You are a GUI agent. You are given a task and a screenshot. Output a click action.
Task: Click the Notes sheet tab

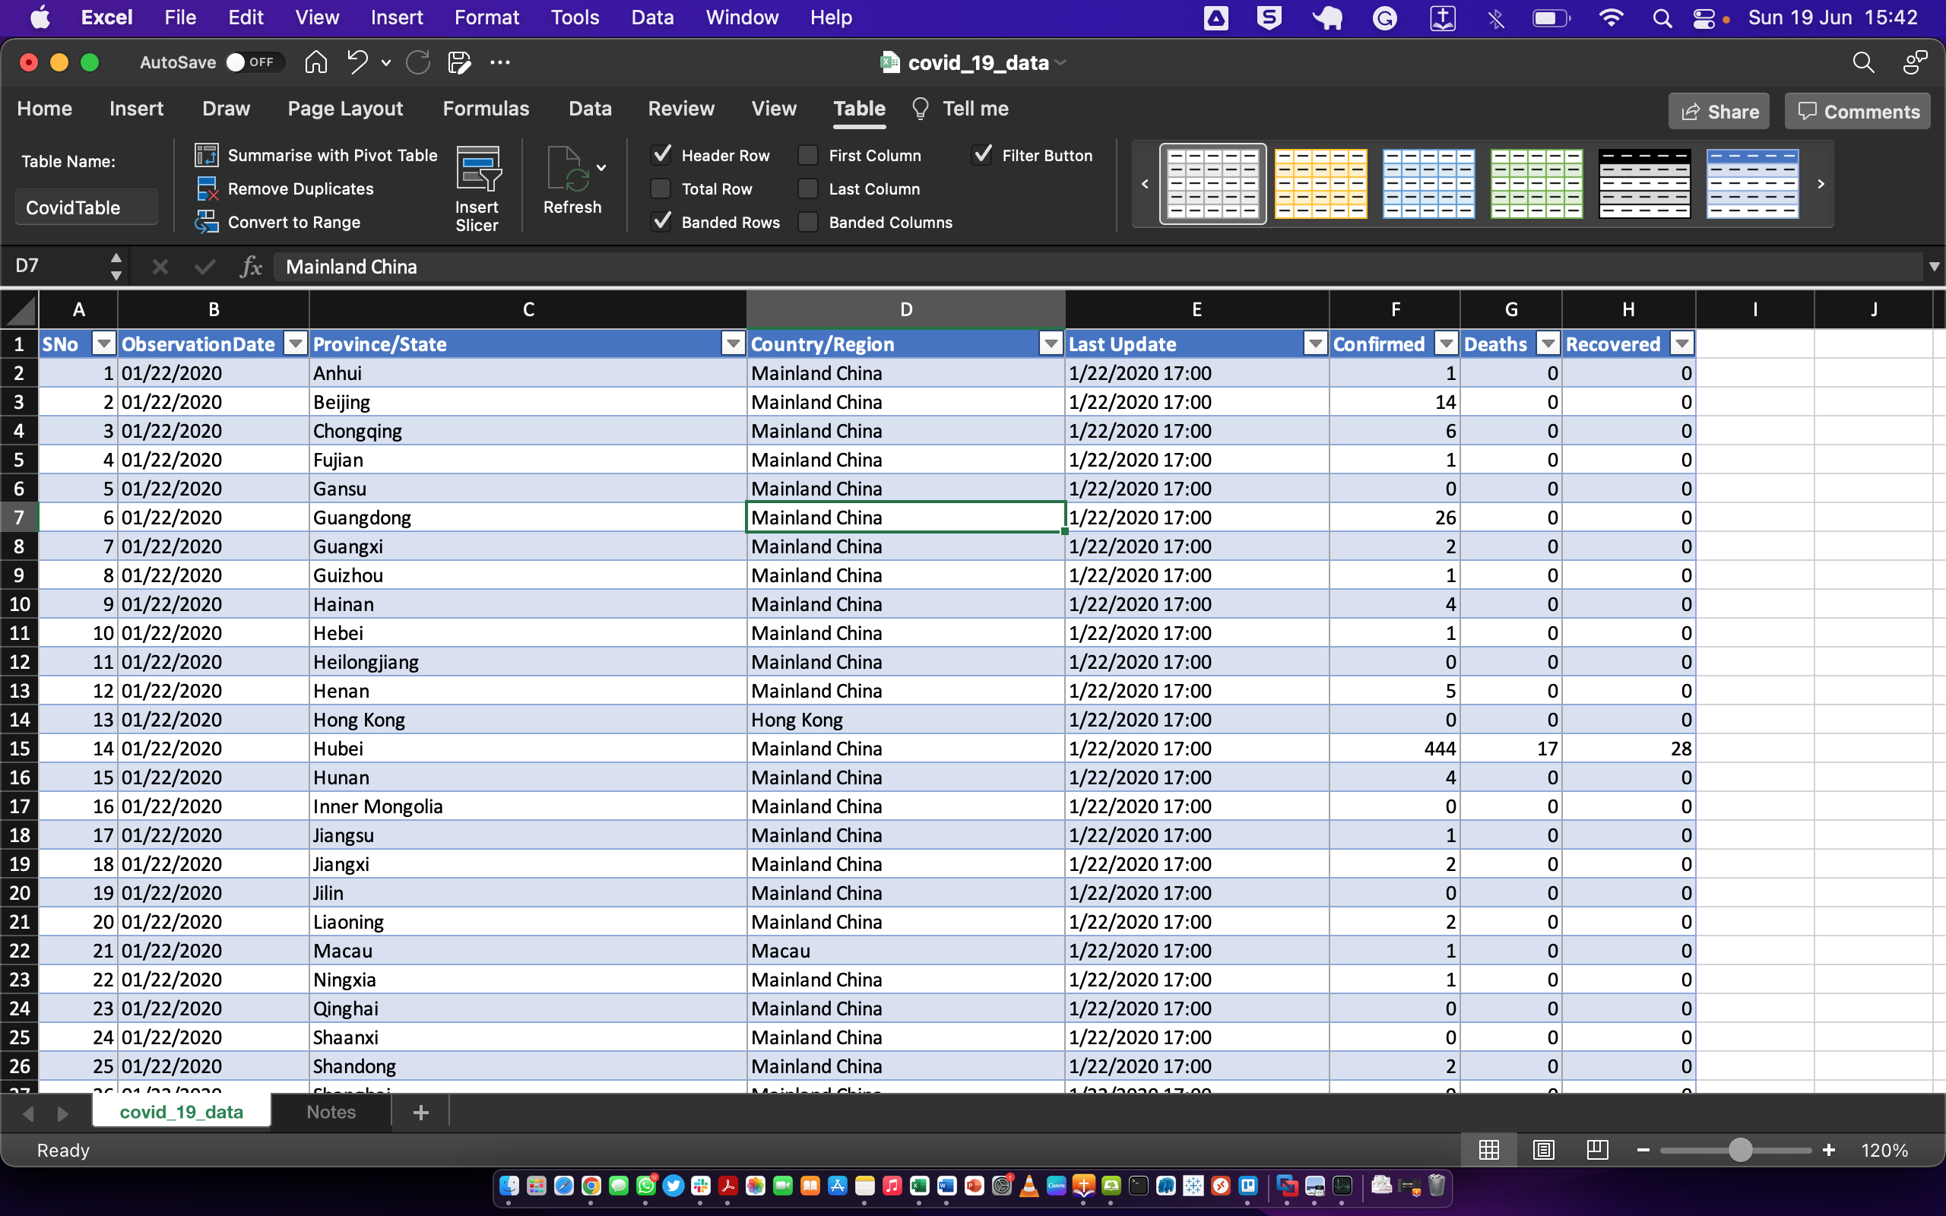pos(331,1113)
